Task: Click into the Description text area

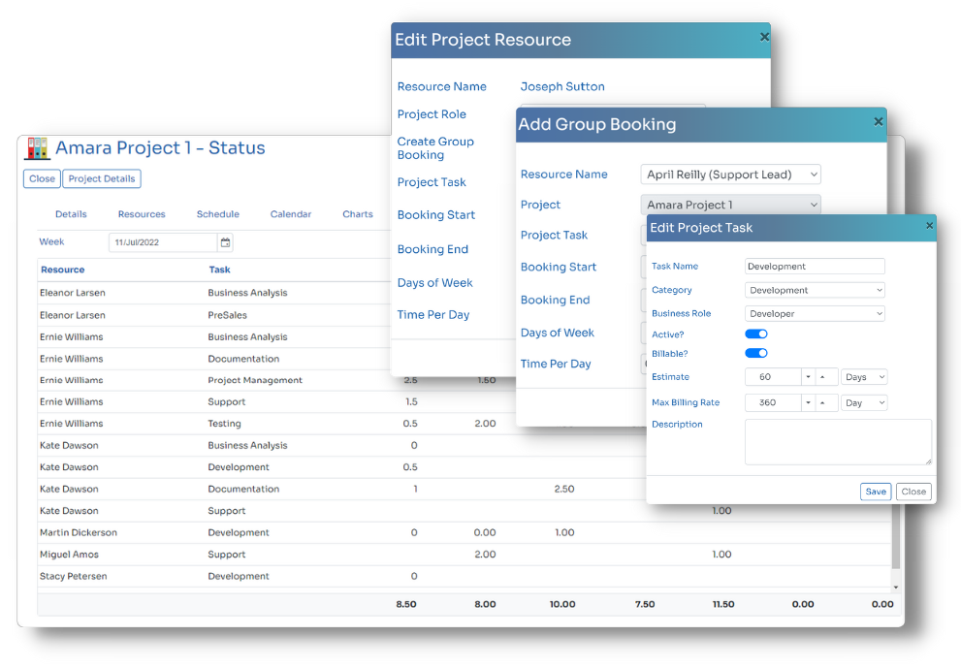Action: click(838, 442)
